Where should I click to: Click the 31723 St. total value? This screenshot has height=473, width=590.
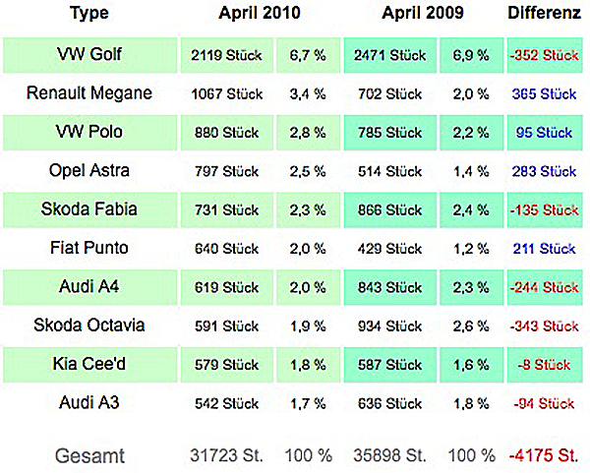(226, 455)
